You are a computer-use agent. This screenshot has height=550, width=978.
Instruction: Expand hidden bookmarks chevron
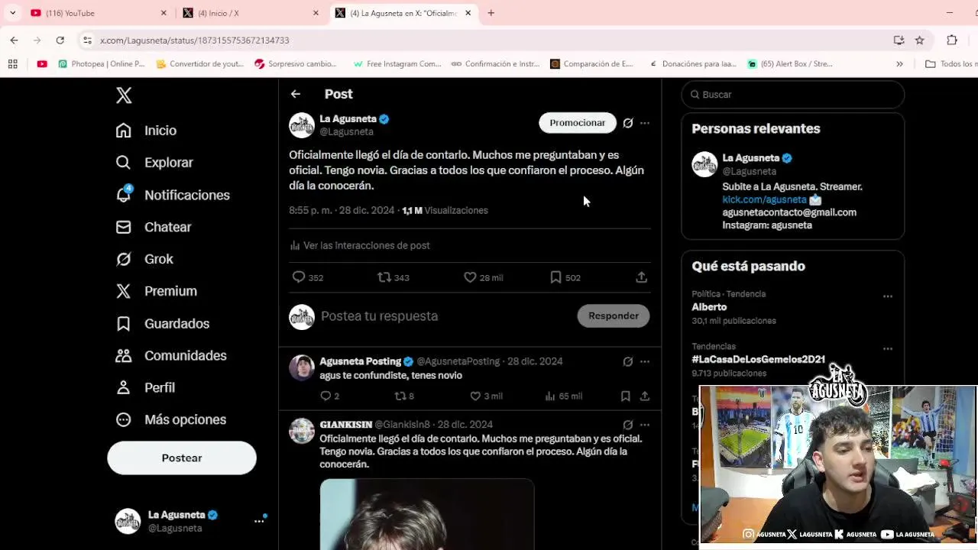pyautogui.click(x=899, y=64)
